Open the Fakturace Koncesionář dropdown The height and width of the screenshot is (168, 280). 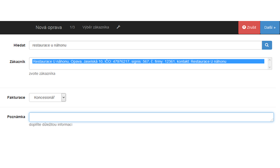47,98
